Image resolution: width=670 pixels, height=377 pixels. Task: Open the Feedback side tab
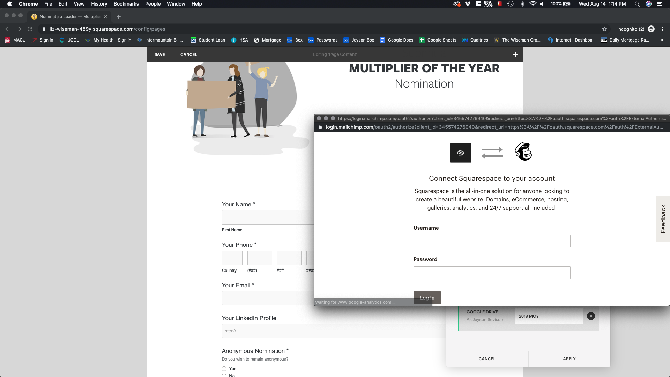tap(663, 219)
